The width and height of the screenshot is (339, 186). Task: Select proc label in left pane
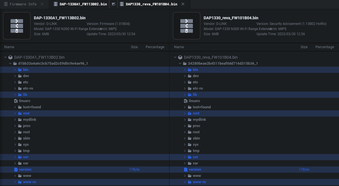(x=27, y=126)
